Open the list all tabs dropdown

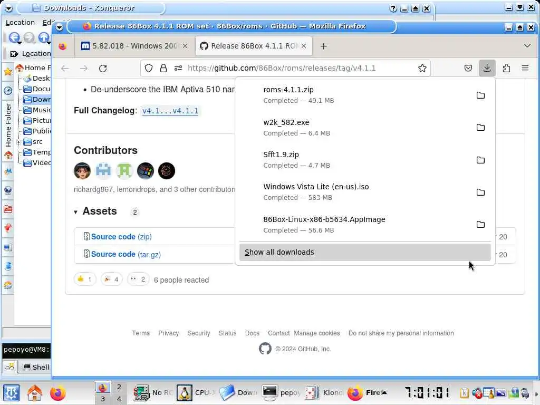click(x=527, y=45)
